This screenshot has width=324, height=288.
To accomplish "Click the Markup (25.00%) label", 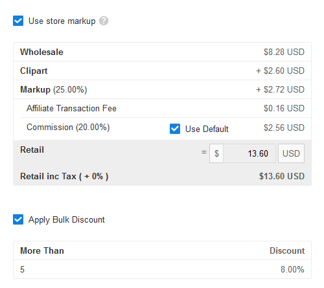I will coord(54,90).
